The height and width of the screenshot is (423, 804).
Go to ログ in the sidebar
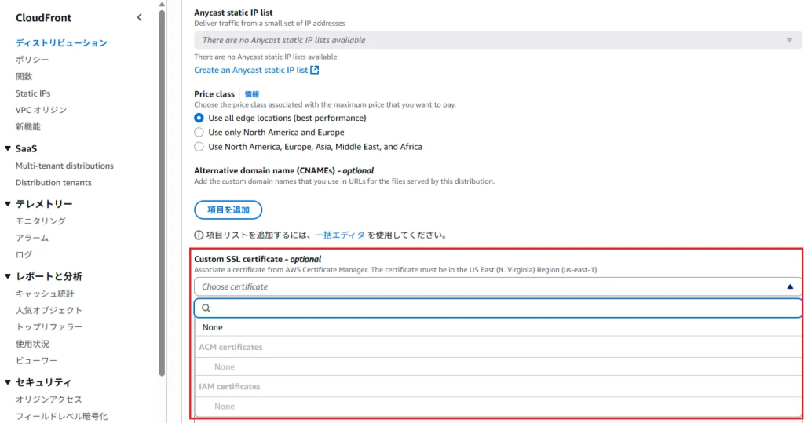(x=24, y=255)
